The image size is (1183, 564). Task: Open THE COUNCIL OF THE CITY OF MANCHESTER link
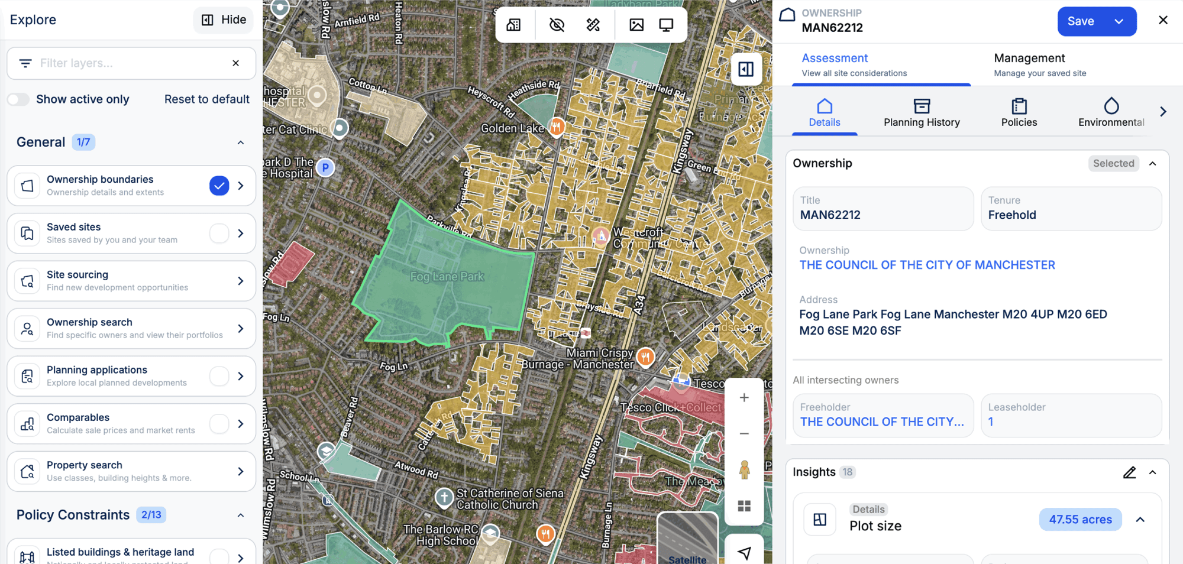point(927,265)
